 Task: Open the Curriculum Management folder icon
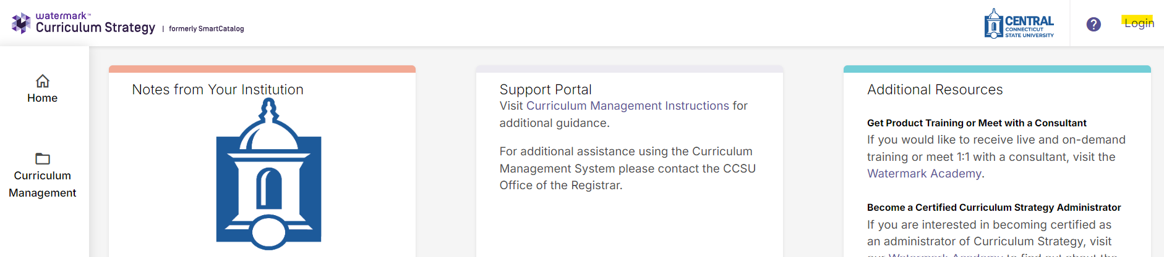point(43,158)
